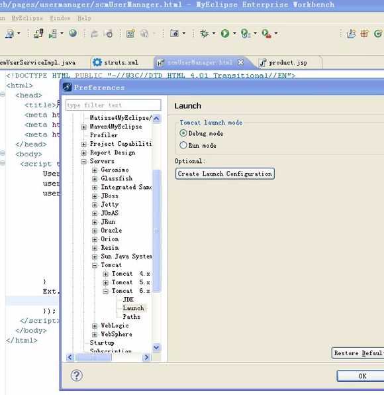The height and width of the screenshot is (395, 384).
Task: Click the Preferences dialog title icon
Action: 67,87
